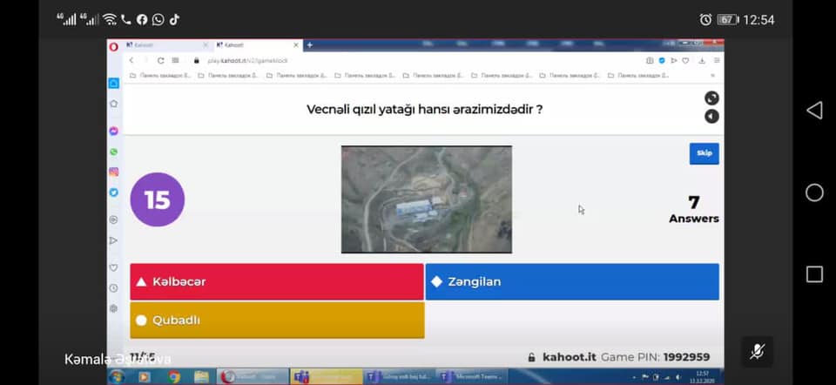This screenshot has width=836, height=385.
Task: Mute Kahoot sound with speaker button
Action: coord(711,116)
